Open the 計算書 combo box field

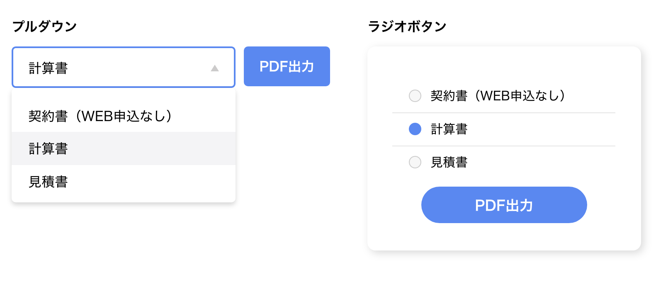(x=124, y=68)
